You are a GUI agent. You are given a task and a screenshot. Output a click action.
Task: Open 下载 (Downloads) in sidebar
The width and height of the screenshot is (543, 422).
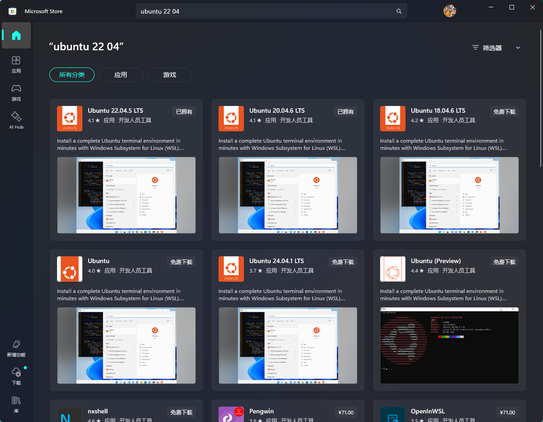(x=16, y=376)
